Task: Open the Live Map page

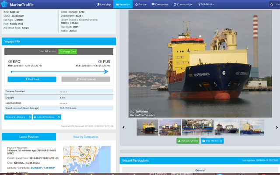Action: pos(103,4)
